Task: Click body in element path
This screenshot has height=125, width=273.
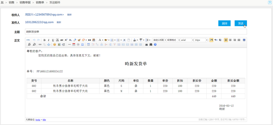Action: point(38,120)
